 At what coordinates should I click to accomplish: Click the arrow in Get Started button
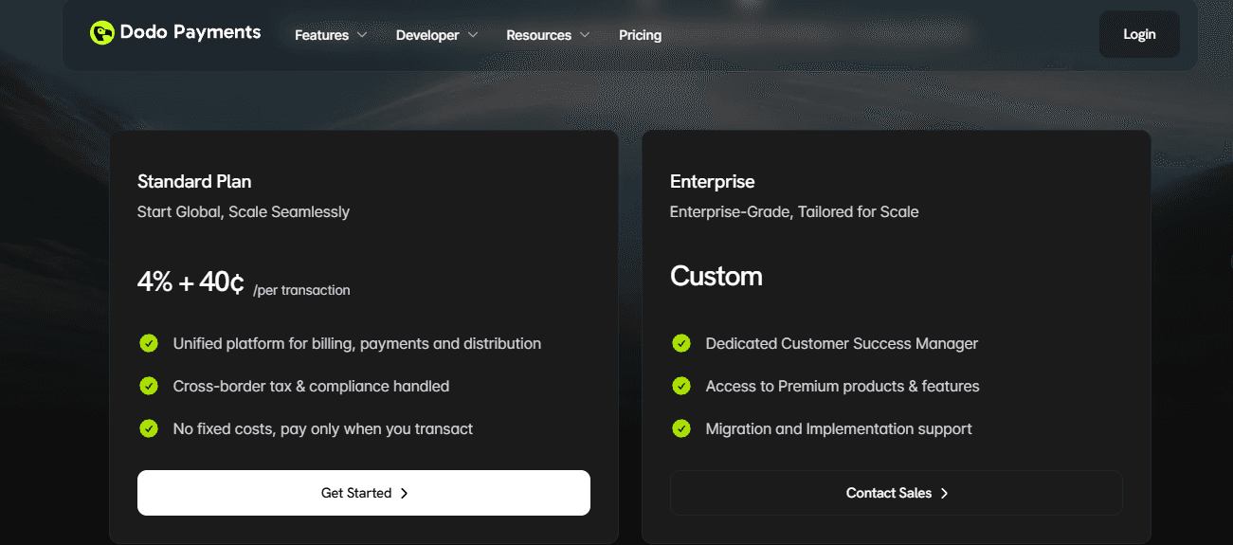click(x=404, y=493)
